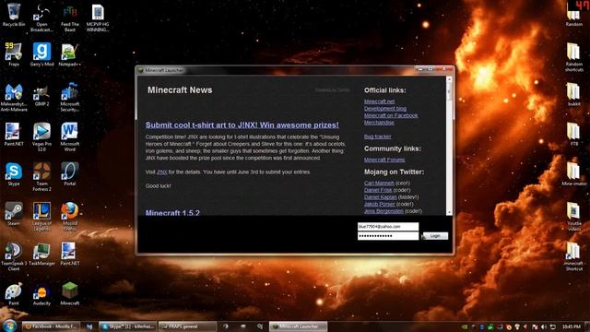This screenshot has width=590, height=332.
Task: Select the Portal desktop icon
Action: 70,174
